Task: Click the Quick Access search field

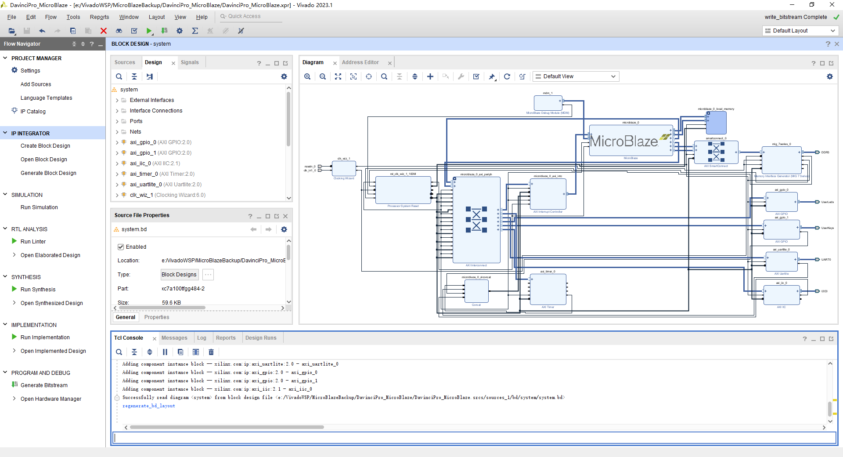Action: point(250,16)
